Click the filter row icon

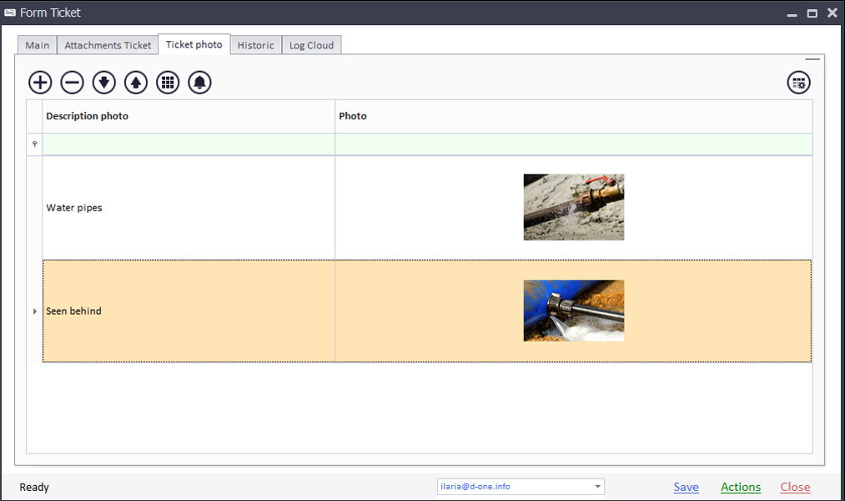coord(34,144)
